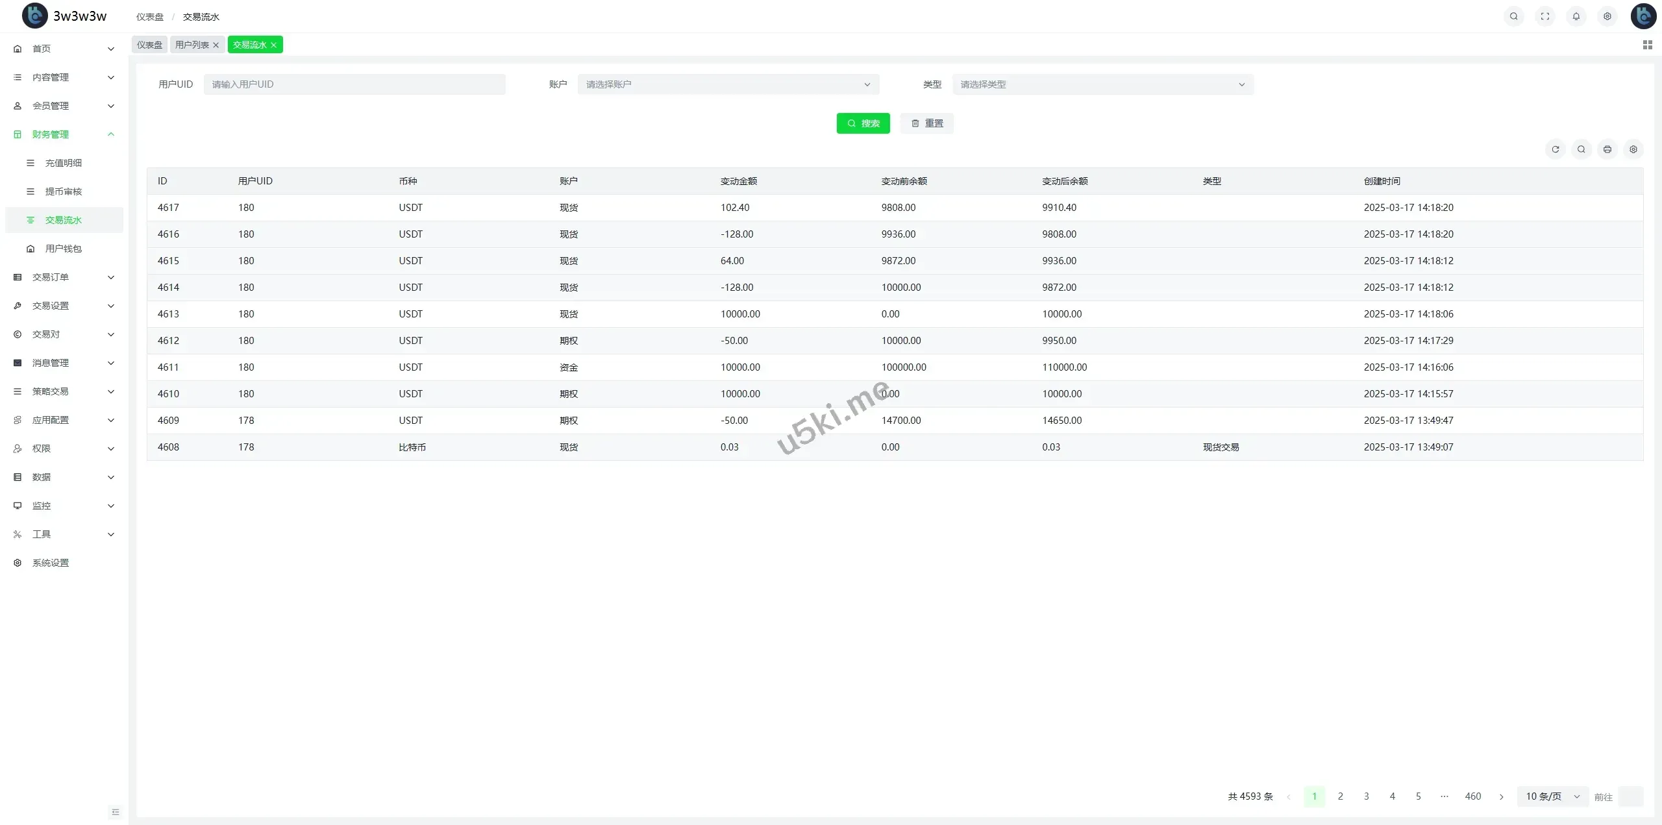Screen dimensions: 1662x825
Task: Click the 重置 reset button
Action: click(x=926, y=123)
